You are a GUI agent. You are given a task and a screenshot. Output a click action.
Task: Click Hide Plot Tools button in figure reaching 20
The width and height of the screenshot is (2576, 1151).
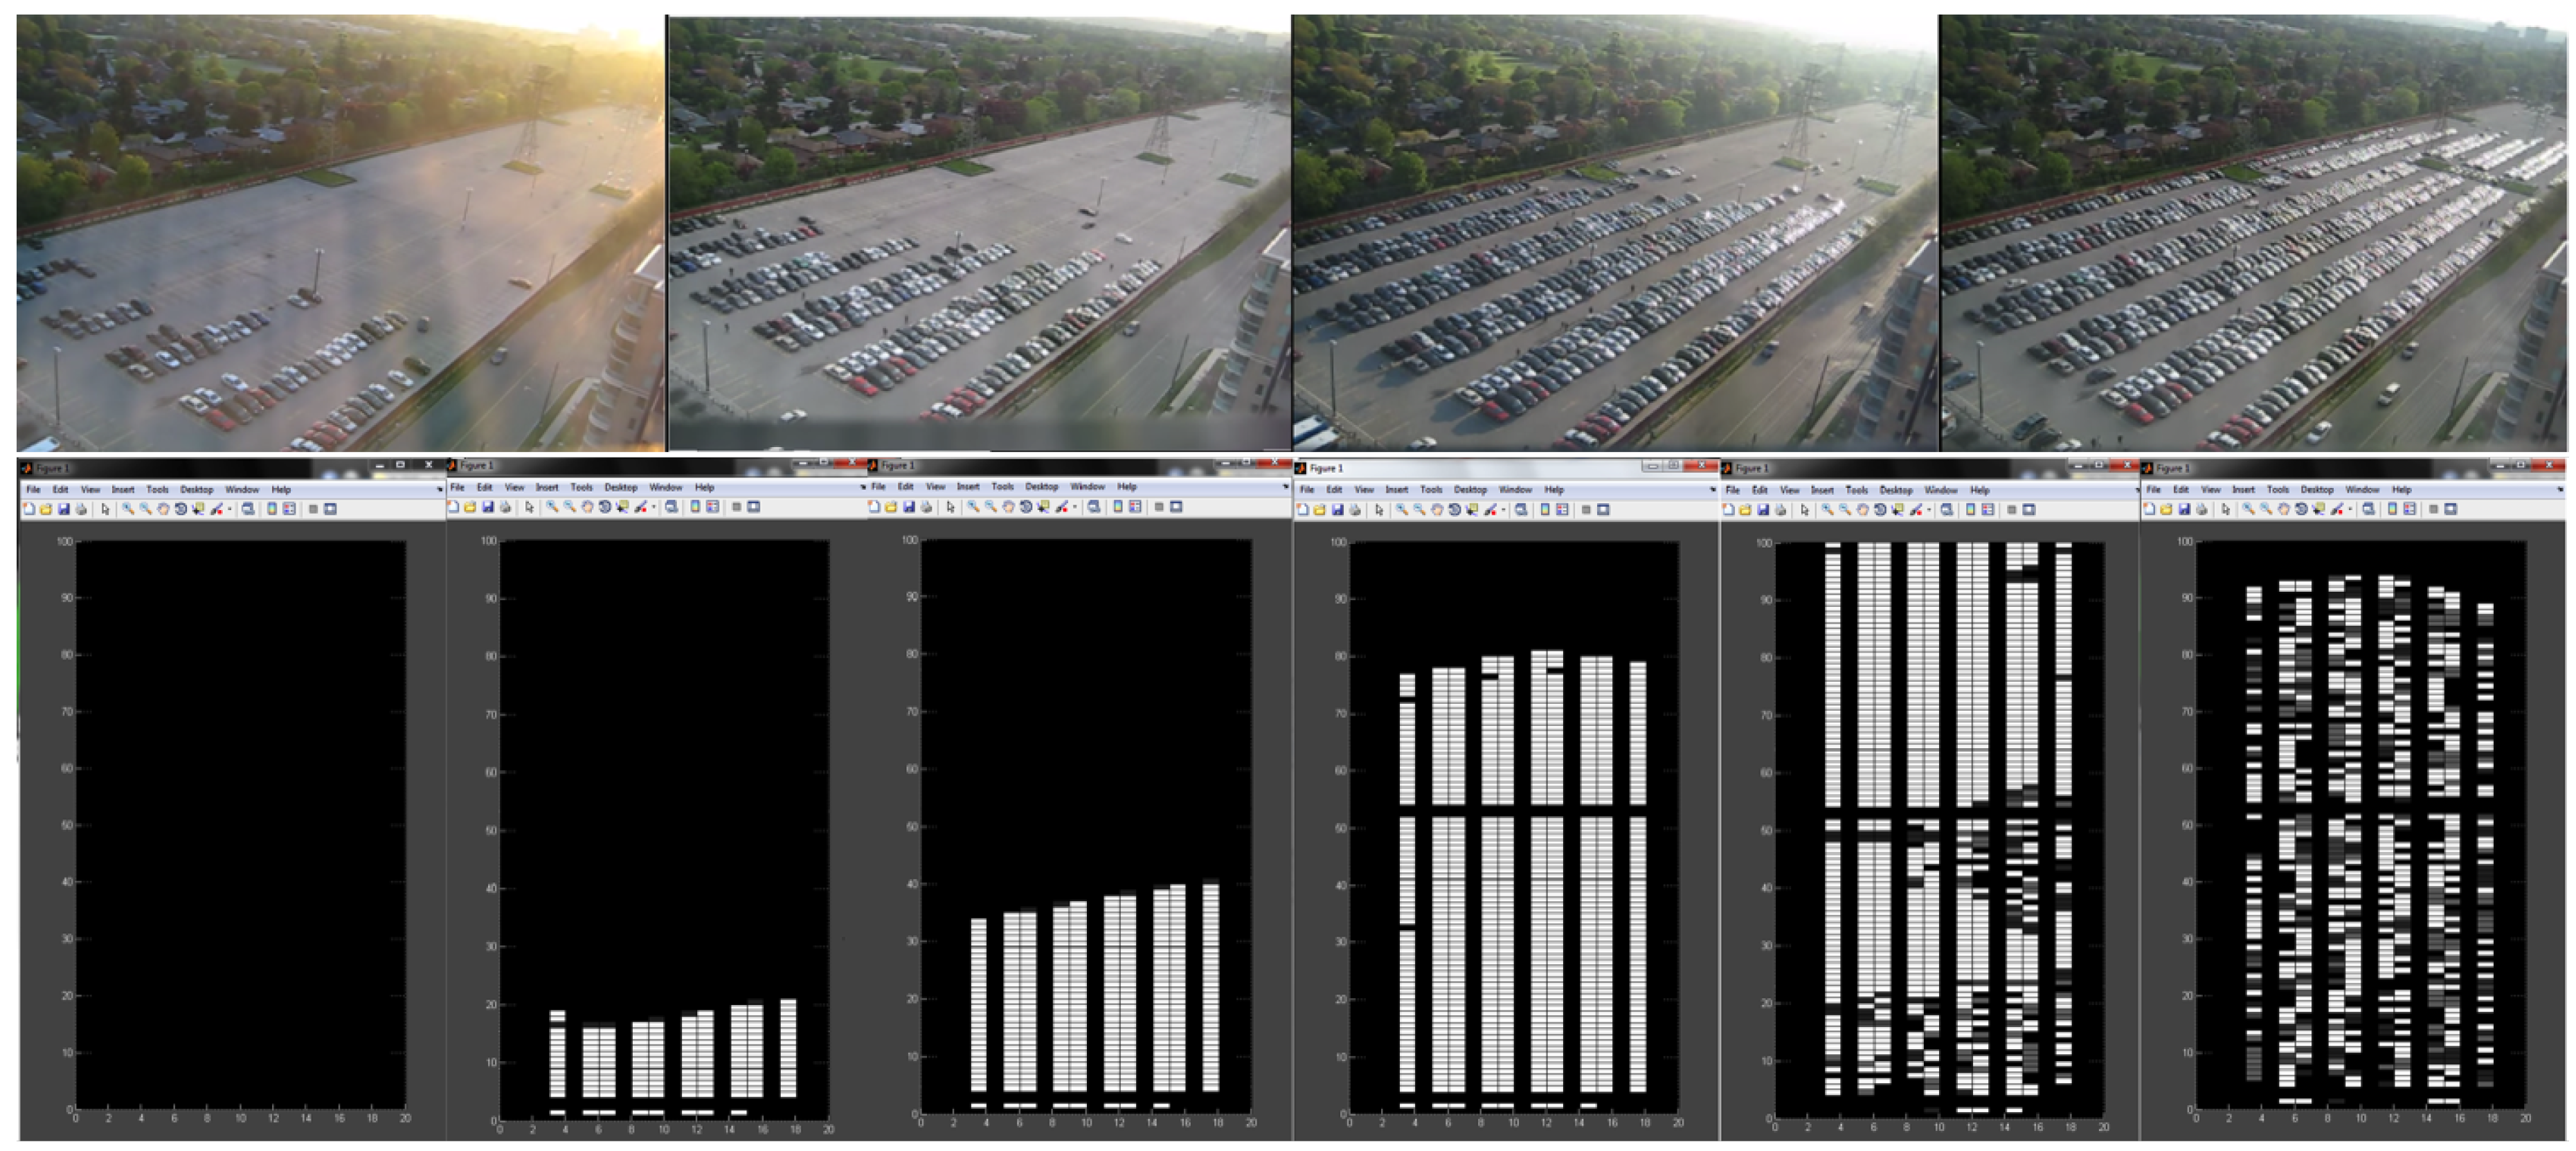point(736,507)
